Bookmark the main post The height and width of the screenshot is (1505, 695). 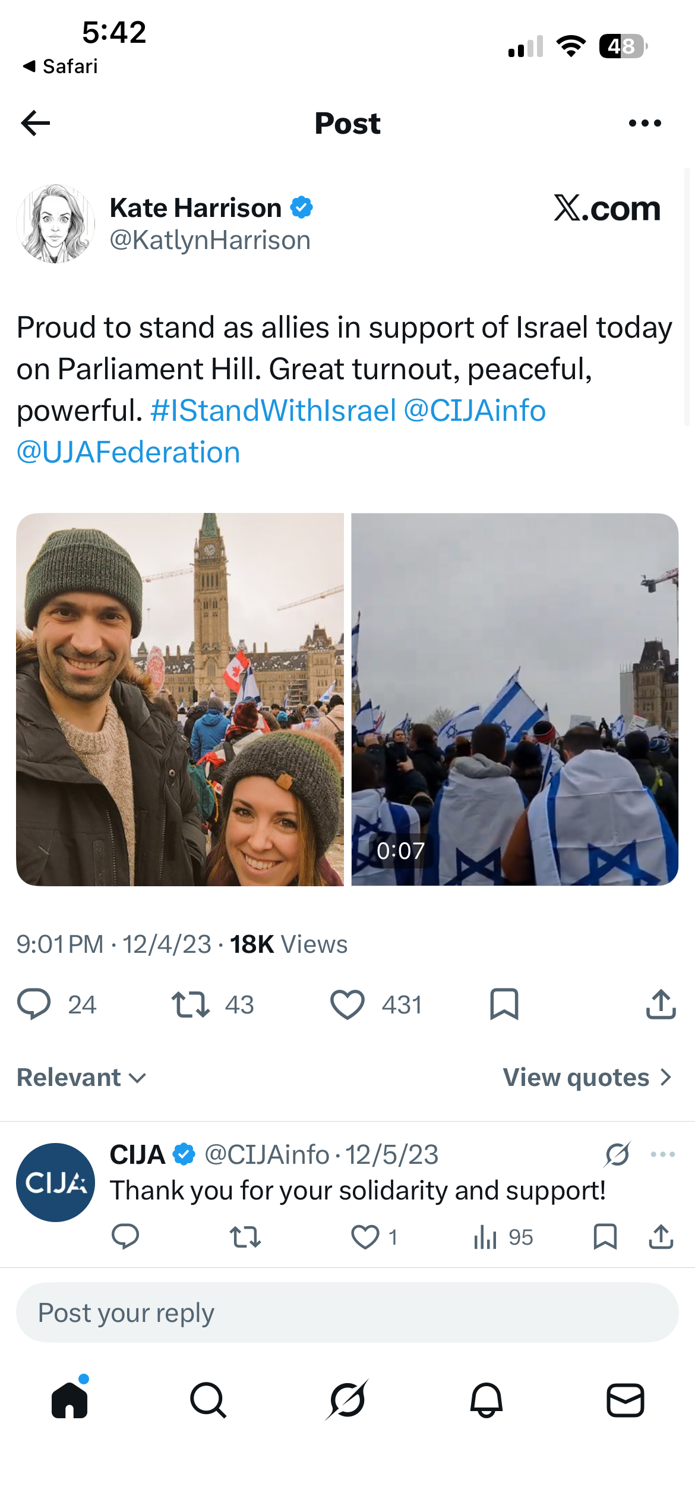(x=504, y=1005)
